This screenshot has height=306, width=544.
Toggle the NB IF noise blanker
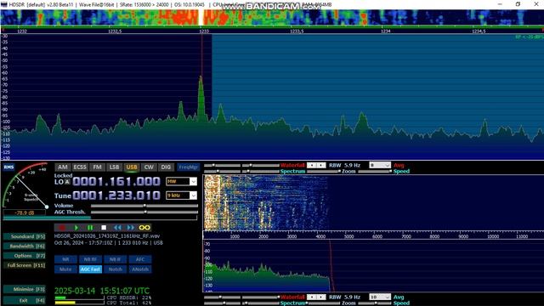point(116,259)
